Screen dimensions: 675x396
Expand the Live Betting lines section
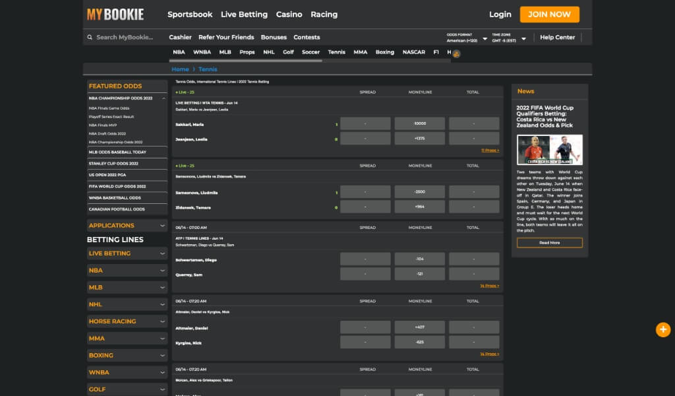127,253
